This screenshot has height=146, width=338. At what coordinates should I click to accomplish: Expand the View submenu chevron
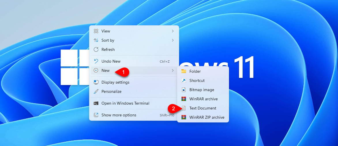(x=173, y=31)
